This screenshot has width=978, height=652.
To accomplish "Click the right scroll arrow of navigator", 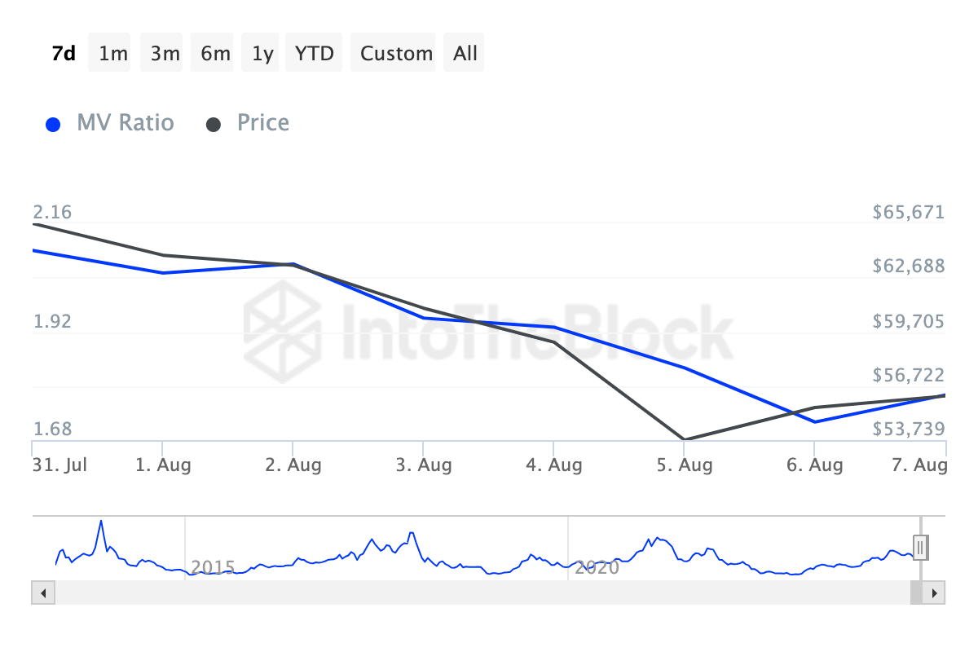I will pos(934,593).
